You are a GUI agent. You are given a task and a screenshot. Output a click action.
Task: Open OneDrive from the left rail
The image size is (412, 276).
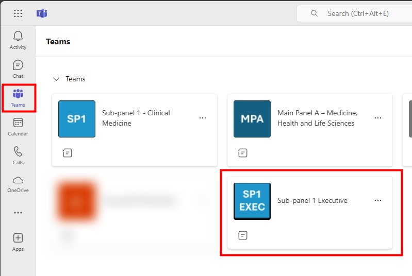click(x=18, y=183)
